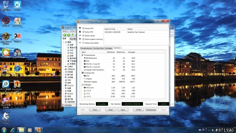Select the Statistics tab
236x133 pixels.
tap(117, 48)
